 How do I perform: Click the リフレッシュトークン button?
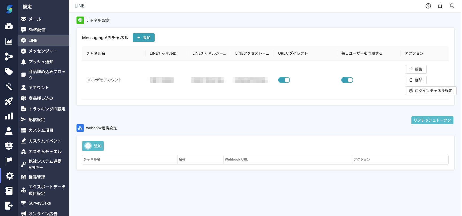(432, 120)
